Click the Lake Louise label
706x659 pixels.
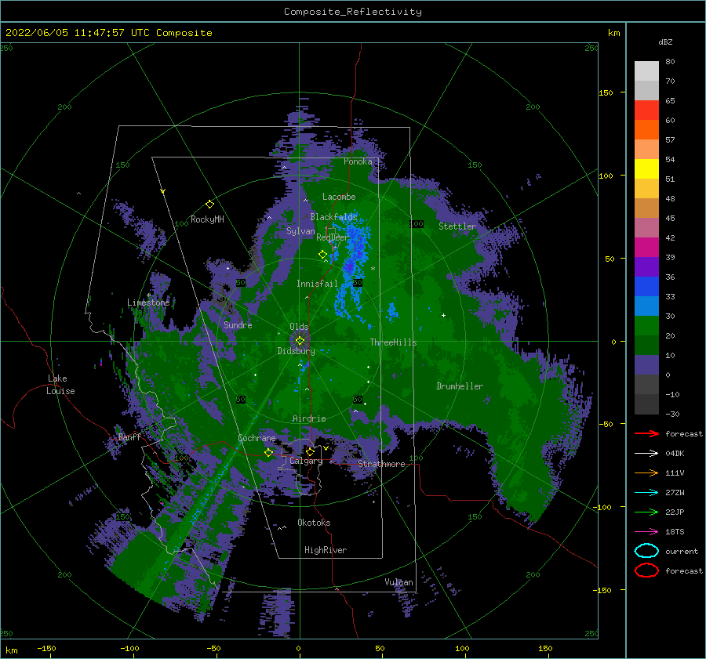(60, 385)
